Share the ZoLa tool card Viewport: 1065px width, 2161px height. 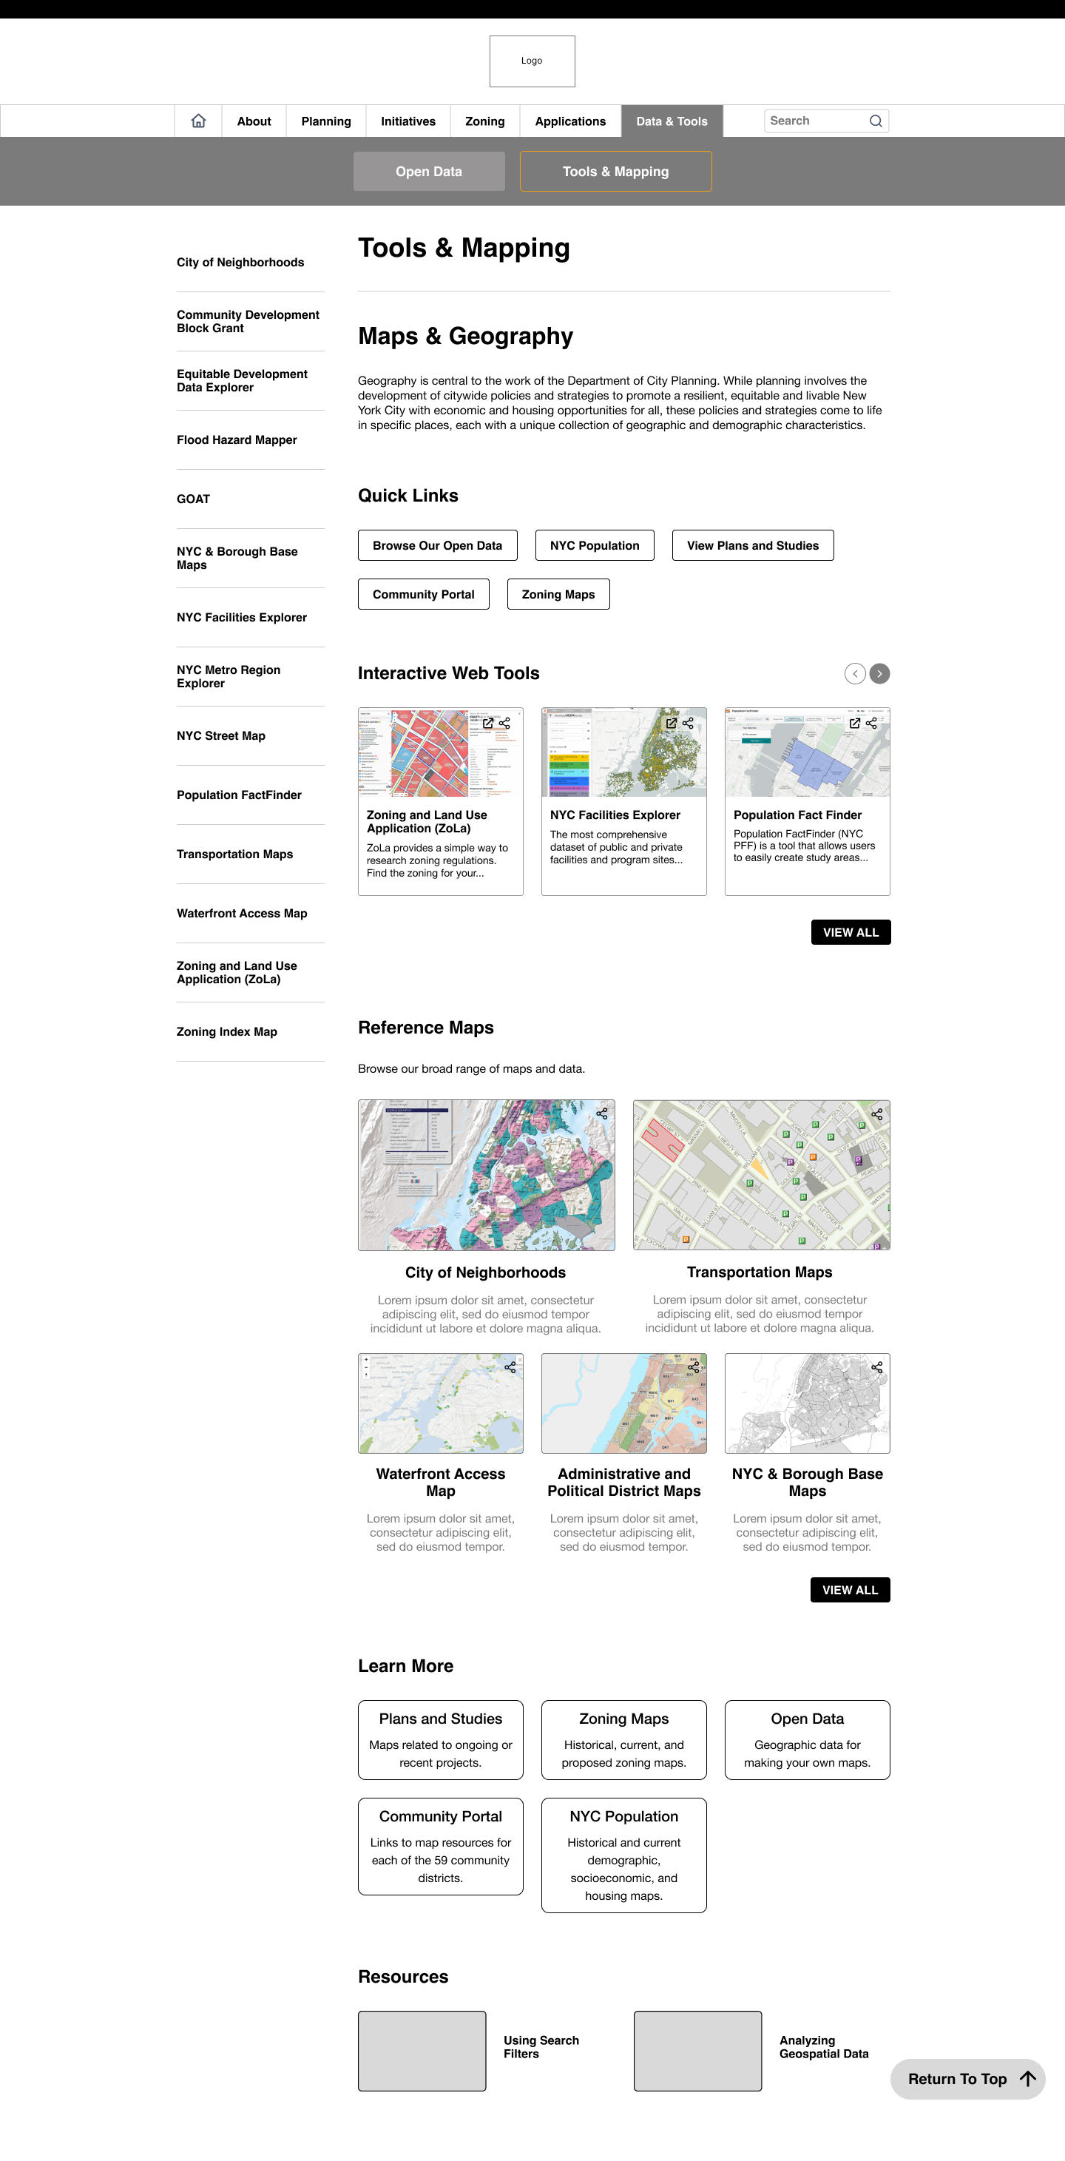505,722
